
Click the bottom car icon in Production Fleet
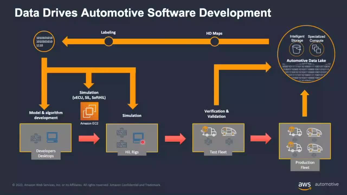[x=314, y=148]
